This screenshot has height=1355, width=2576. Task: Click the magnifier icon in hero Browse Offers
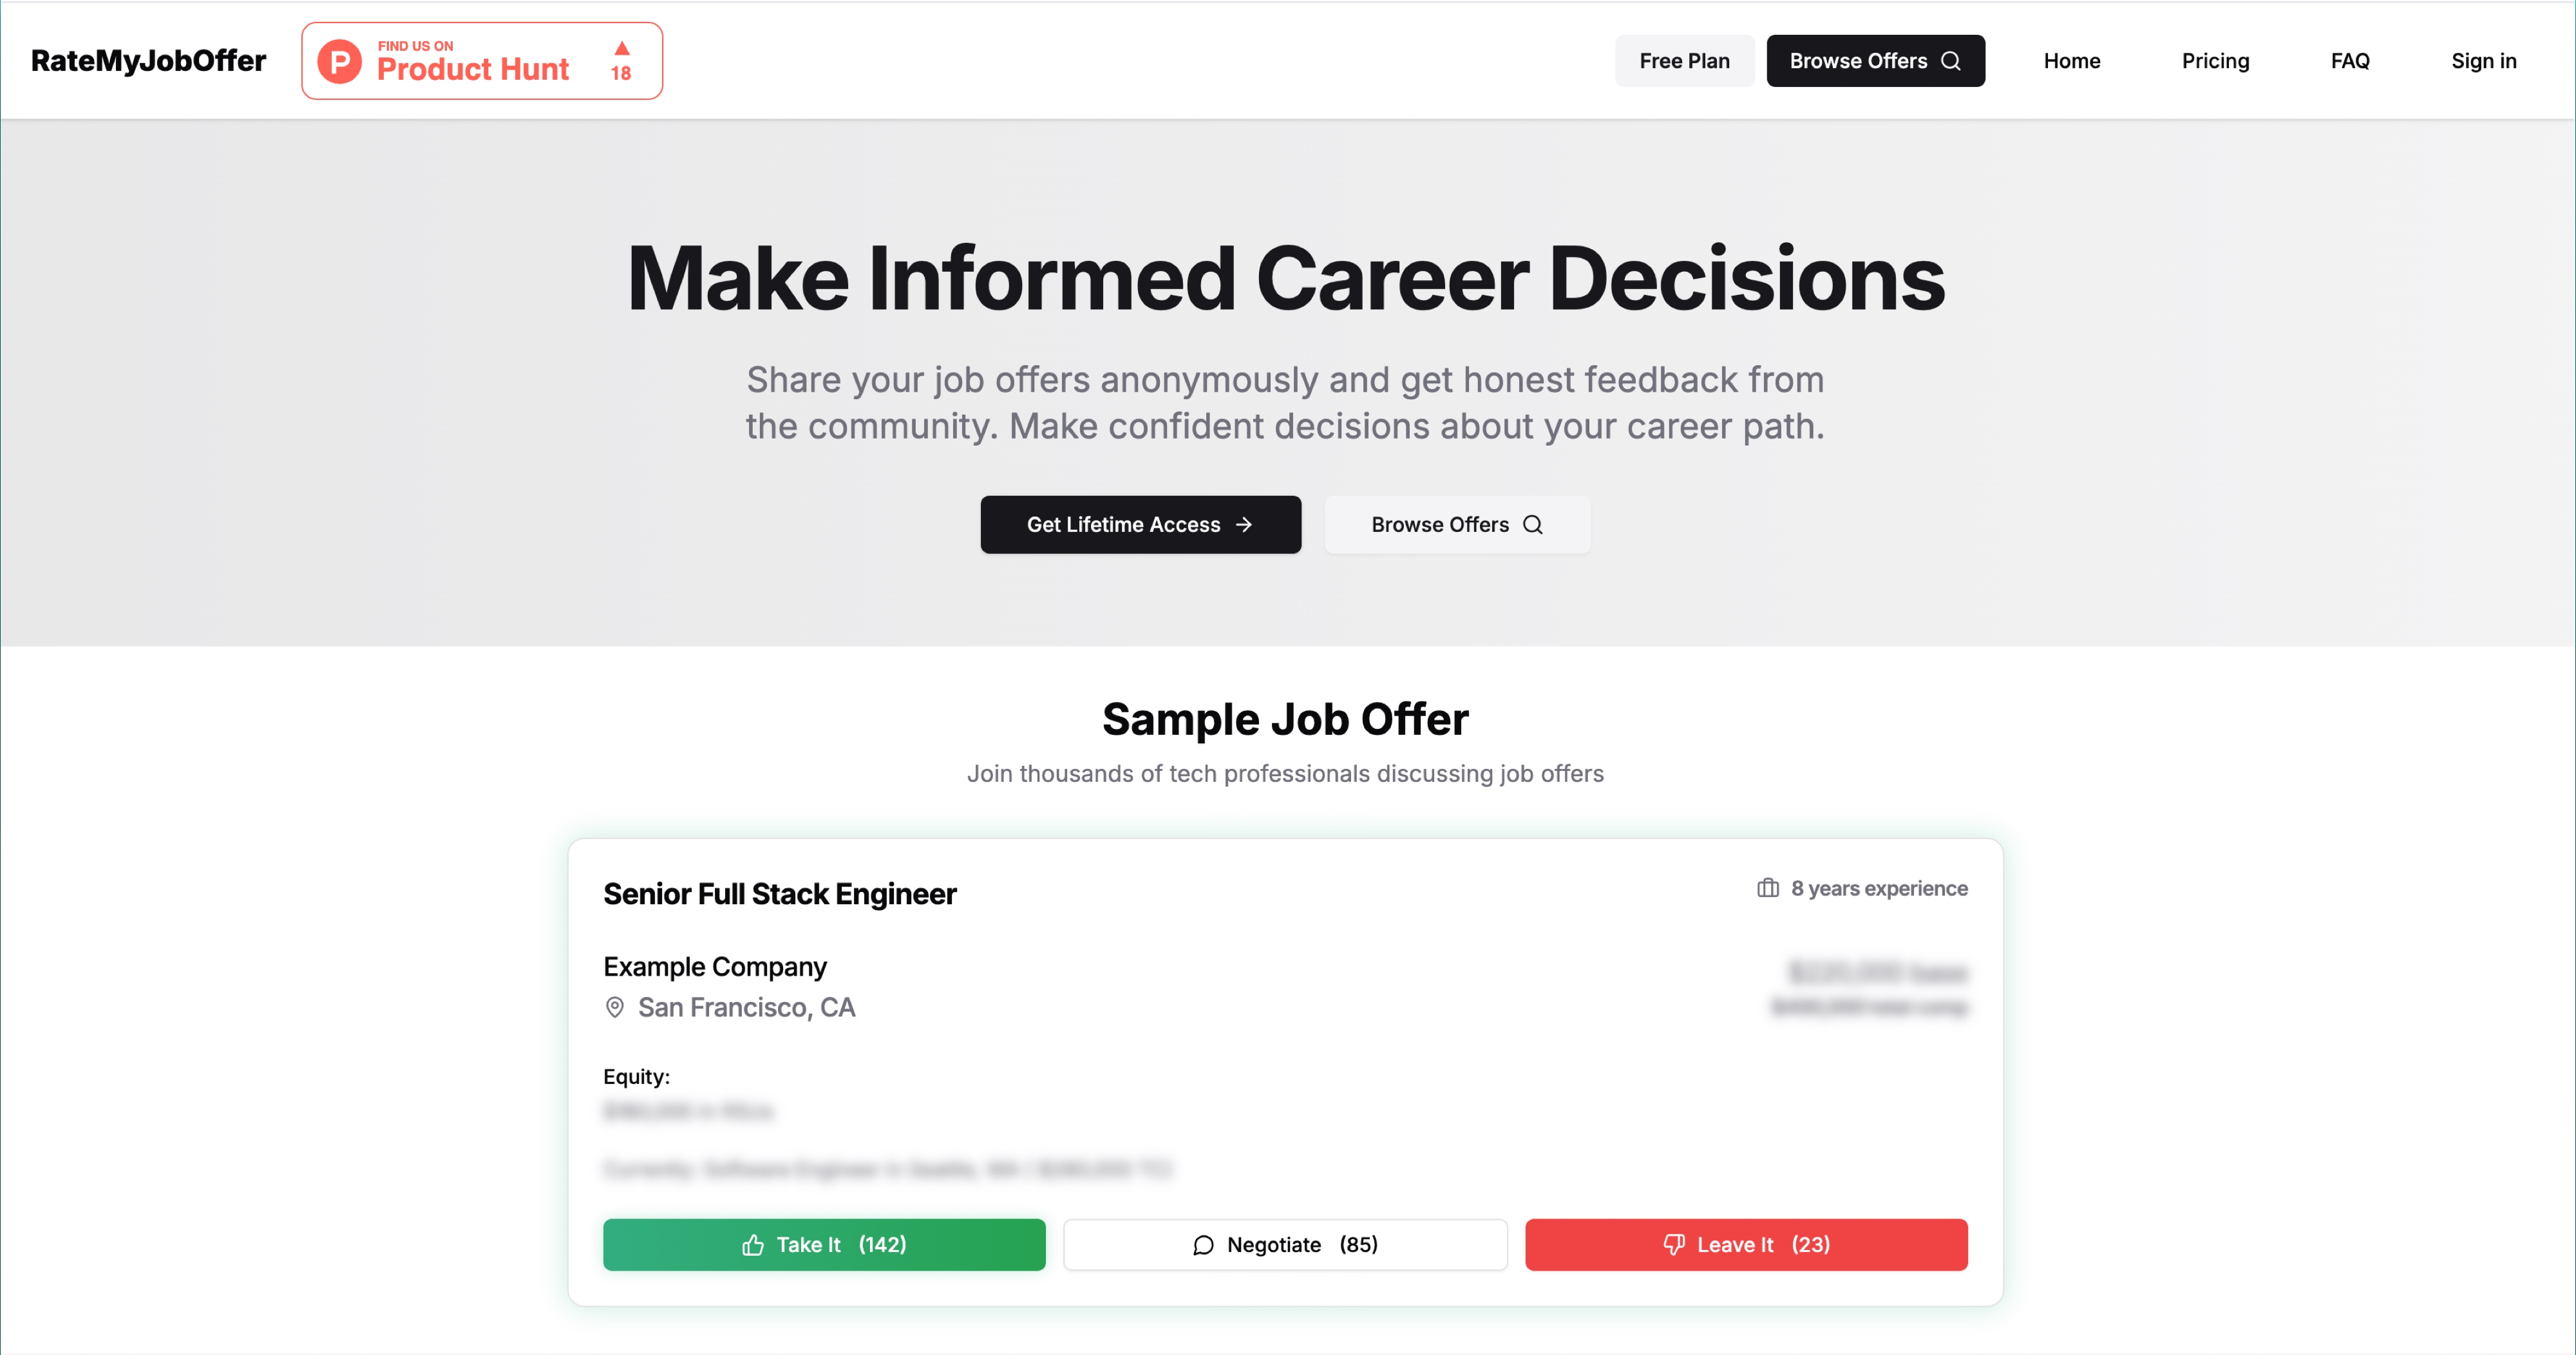coord(1533,524)
